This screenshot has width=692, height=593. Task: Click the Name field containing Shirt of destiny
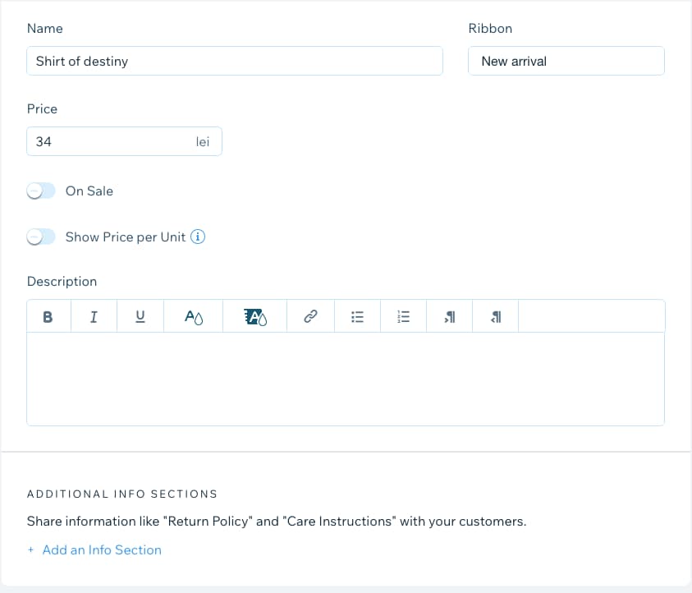tap(234, 61)
